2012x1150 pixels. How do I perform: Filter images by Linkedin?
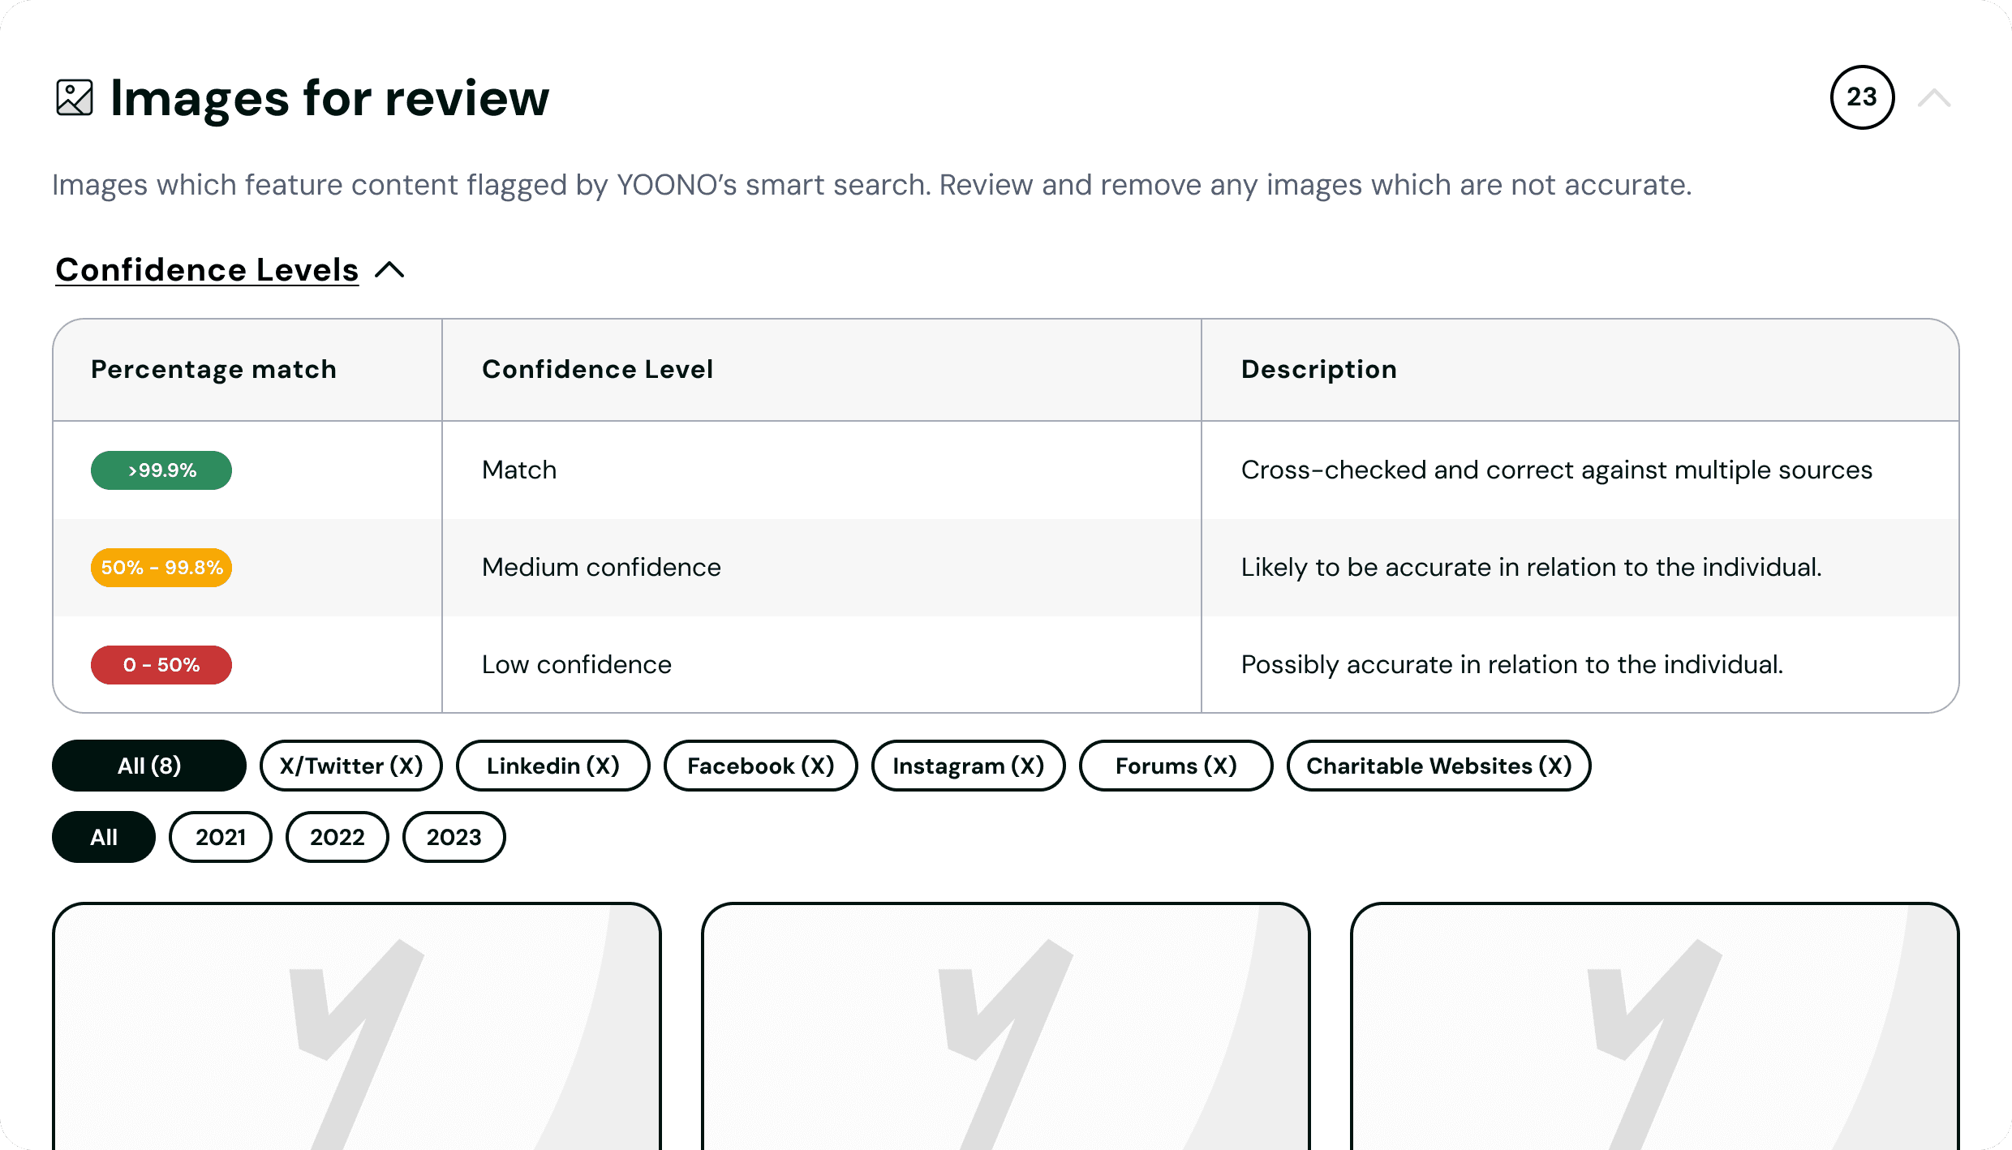click(x=553, y=766)
